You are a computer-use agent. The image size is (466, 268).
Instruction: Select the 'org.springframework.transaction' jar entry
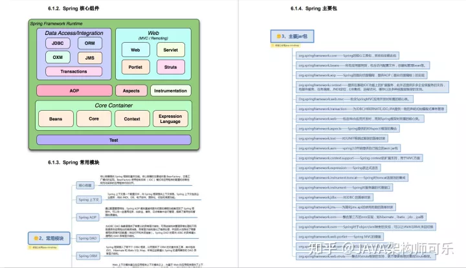[x=372, y=109]
